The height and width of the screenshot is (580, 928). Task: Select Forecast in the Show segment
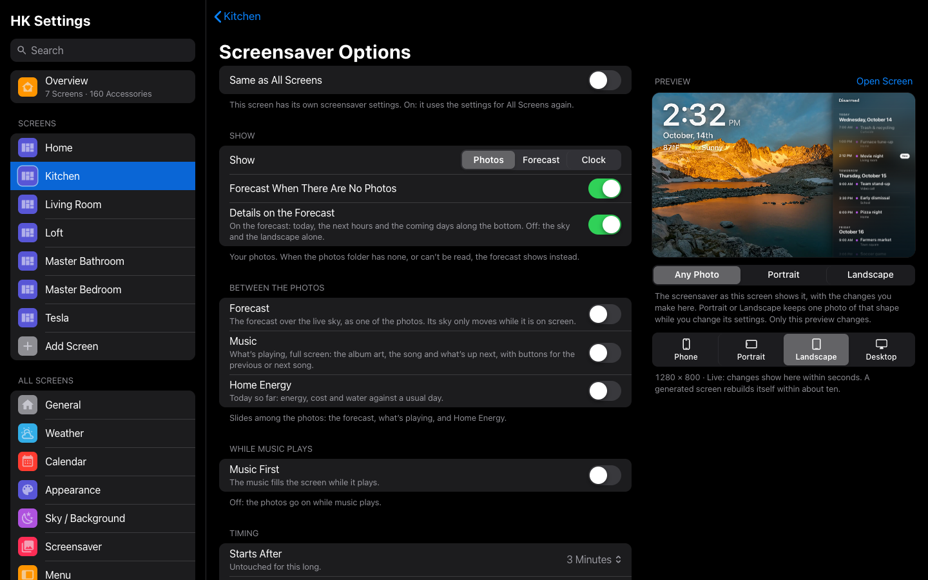pyautogui.click(x=541, y=160)
